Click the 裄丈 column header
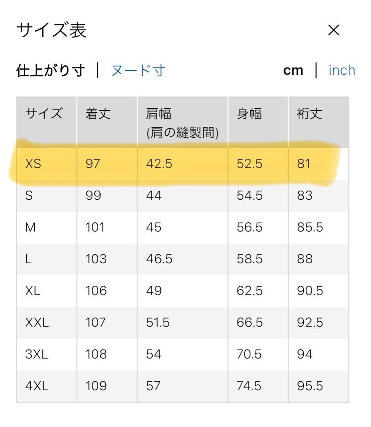Image resolution: width=372 pixels, height=427 pixels. tap(310, 114)
